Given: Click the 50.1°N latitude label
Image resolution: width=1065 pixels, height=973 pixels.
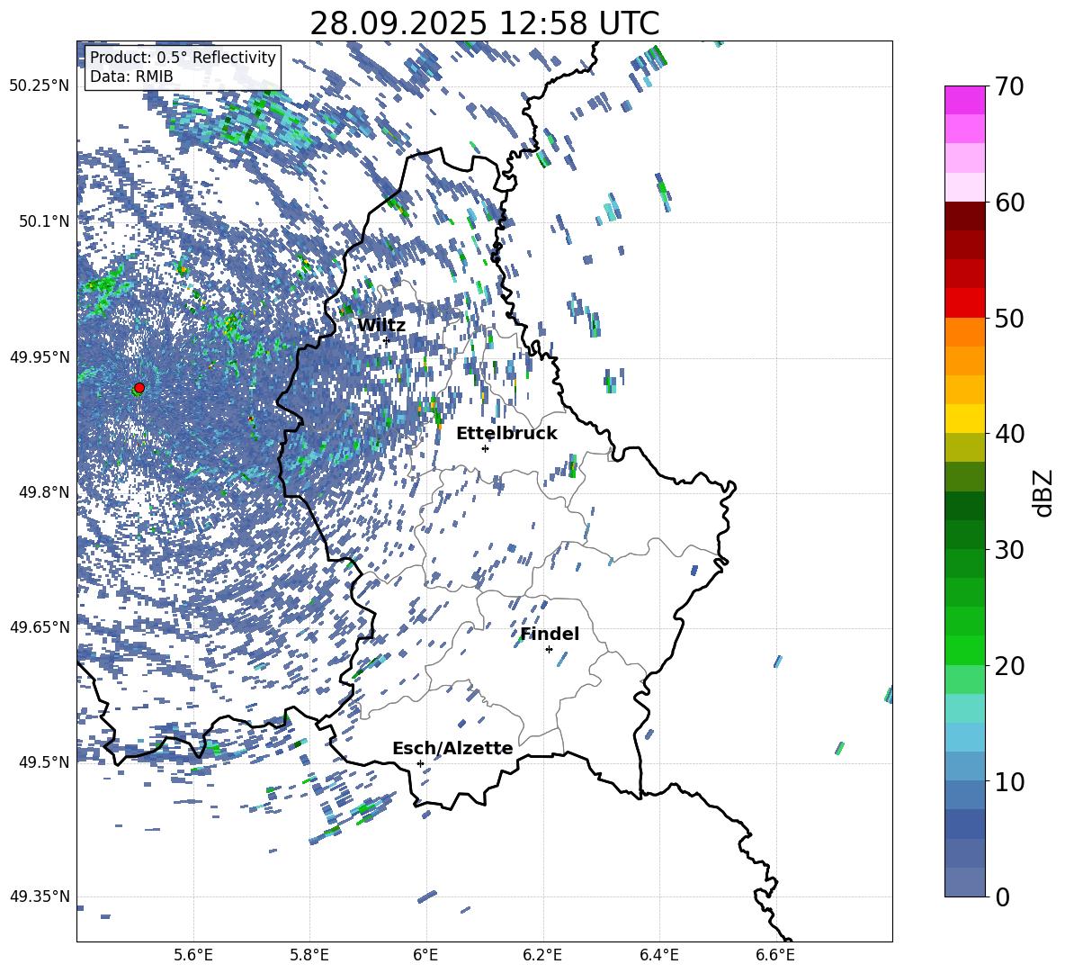Looking at the screenshot, I should click(44, 221).
